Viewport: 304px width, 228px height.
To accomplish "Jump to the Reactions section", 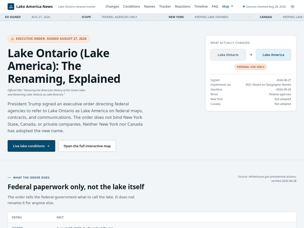I will (182, 6).
